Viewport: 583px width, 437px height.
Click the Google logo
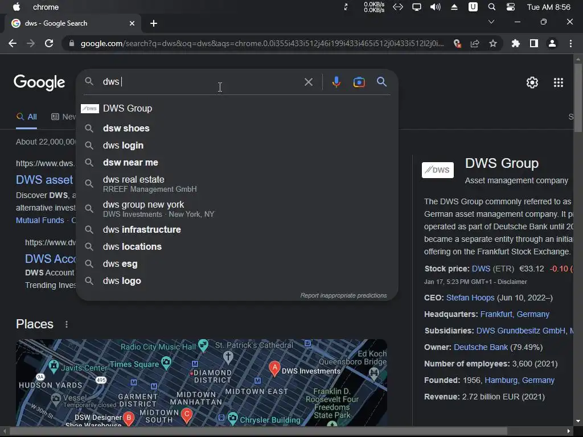click(39, 83)
